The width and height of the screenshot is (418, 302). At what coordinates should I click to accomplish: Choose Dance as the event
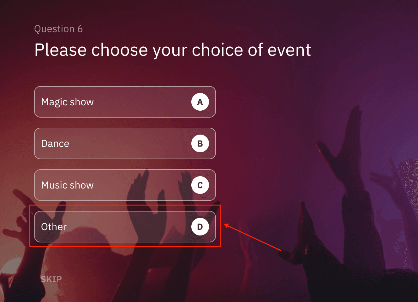coord(125,143)
